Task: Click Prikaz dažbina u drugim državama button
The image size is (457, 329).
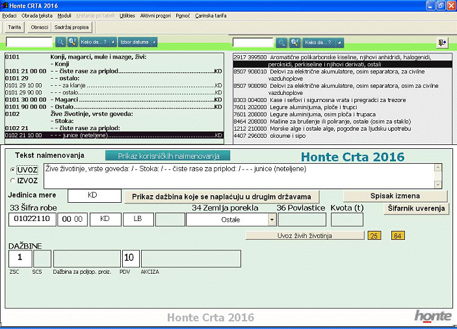Action: (222, 197)
